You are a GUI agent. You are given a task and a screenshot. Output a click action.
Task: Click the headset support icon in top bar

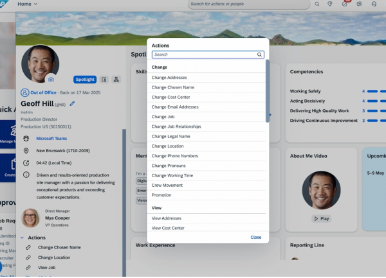point(374,4)
